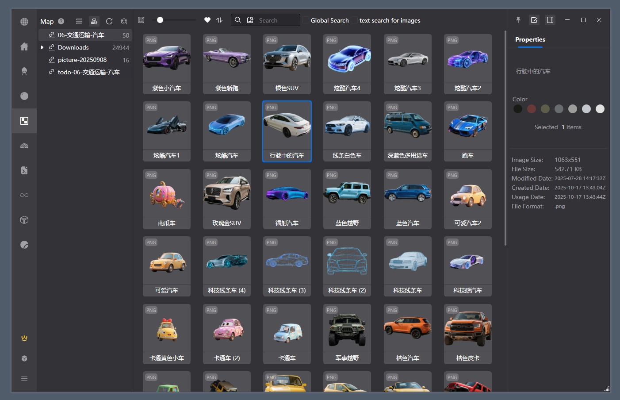Select the 南瓜车 pumpkin carriage thumbnail
Image resolution: width=620 pixels, height=400 pixels.
coord(167,199)
